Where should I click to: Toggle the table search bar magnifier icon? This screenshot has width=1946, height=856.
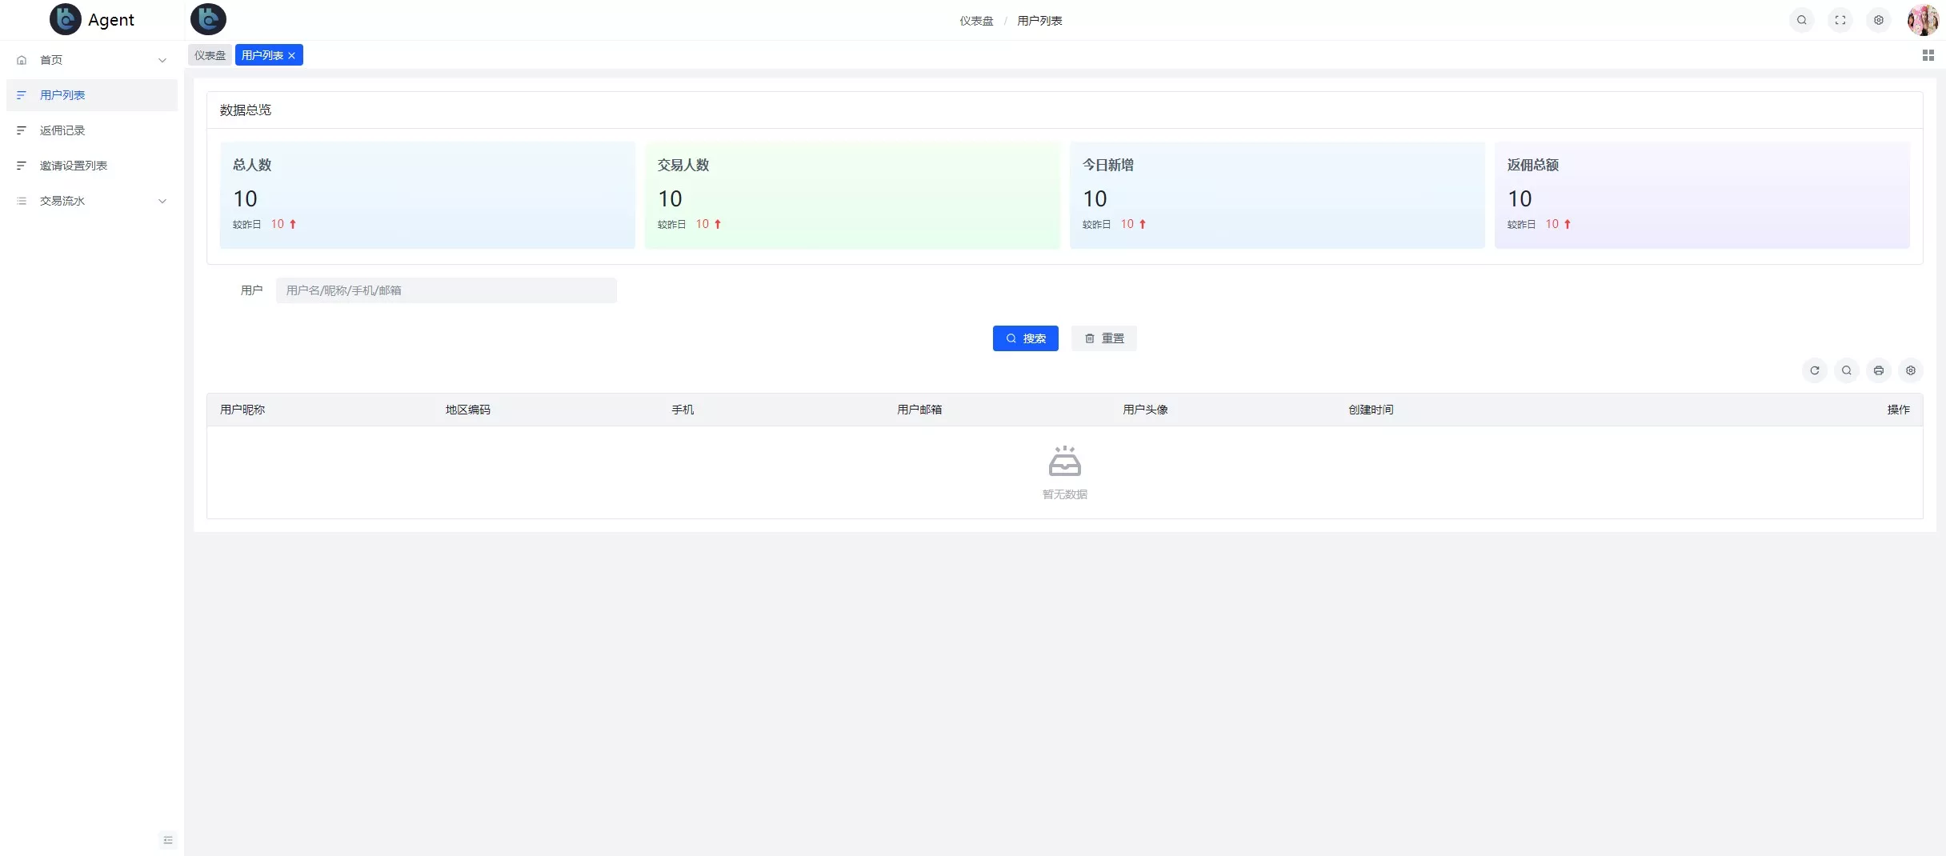click(x=1846, y=370)
